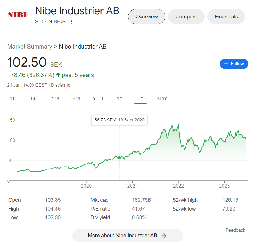Click the 2022 label on the chart axis
Viewport: 266px width, 248px height.
point(179,186)
